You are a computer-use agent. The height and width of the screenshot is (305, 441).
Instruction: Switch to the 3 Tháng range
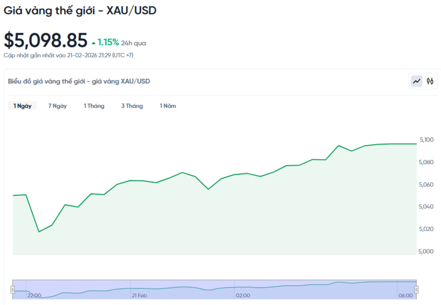[x=132, y=106]
